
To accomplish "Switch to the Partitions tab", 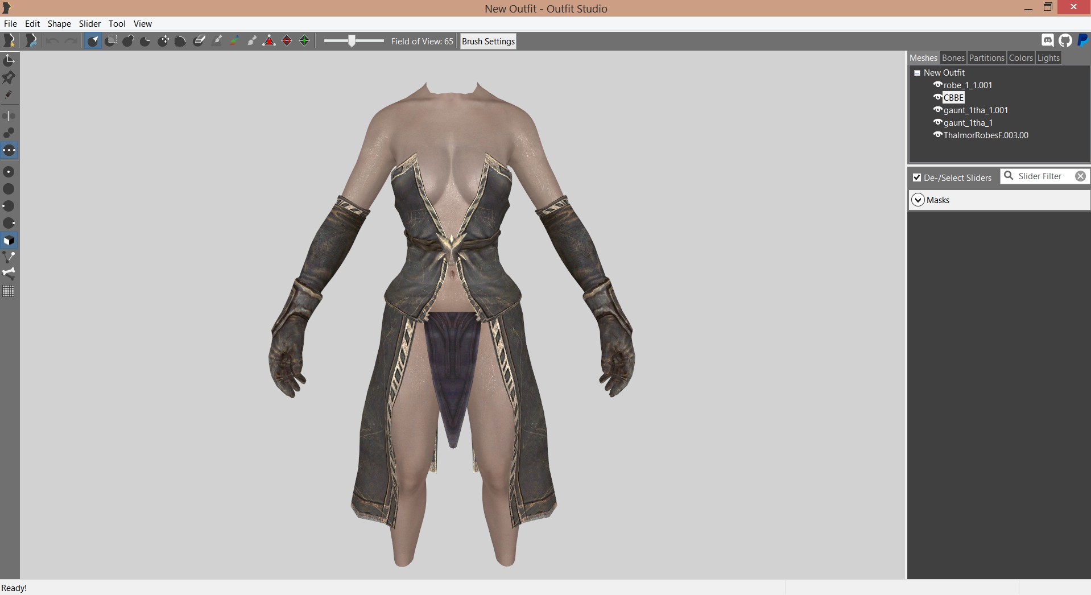I will pyautogui.click(x=987, y=57).
